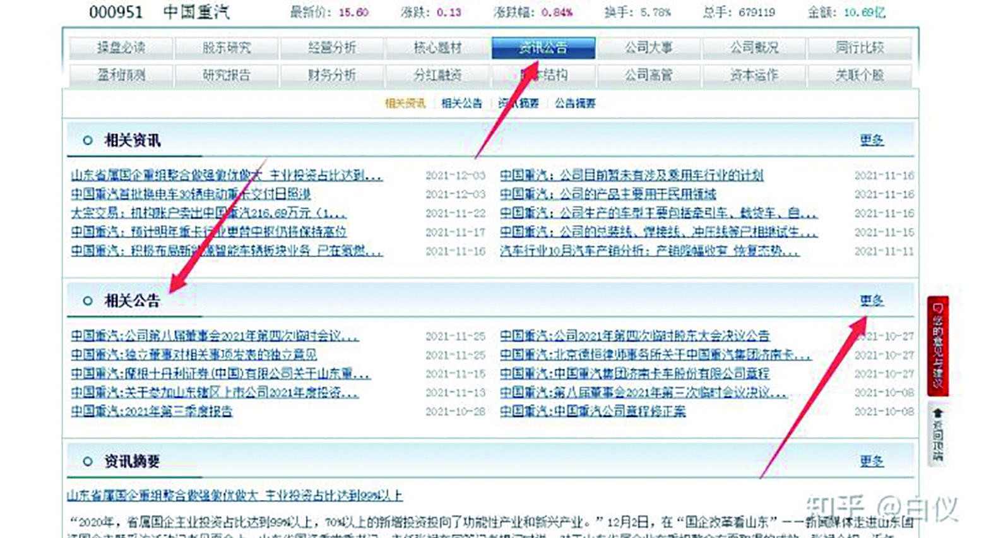The height and width of the screenshot is (538, 984).
Task: Click 更多 link in the 相关资讯 section
Action: 871,140
